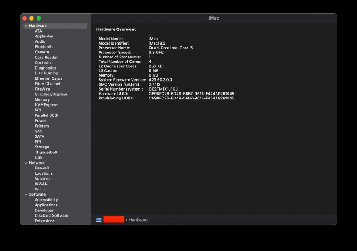Open ATA in the sidebar
Screen dimensions: 357x251
click(x=38, y=31)
